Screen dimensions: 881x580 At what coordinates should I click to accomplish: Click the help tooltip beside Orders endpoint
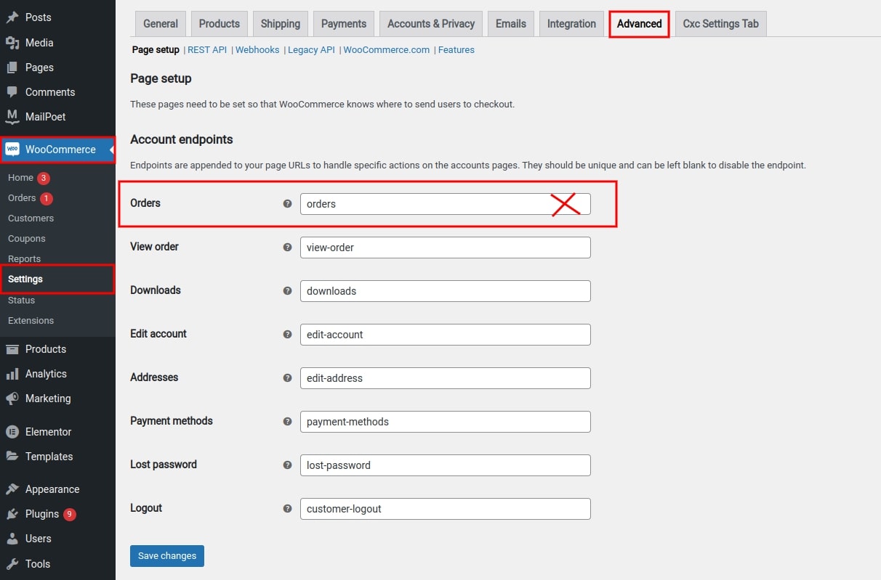(287, 204)
